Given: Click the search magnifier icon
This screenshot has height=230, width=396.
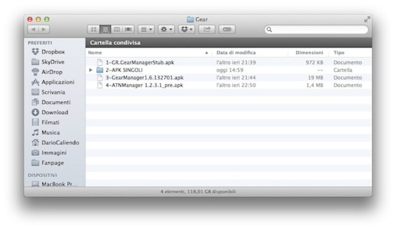Looking at the screenshot, I should click(x=269, y=29).
